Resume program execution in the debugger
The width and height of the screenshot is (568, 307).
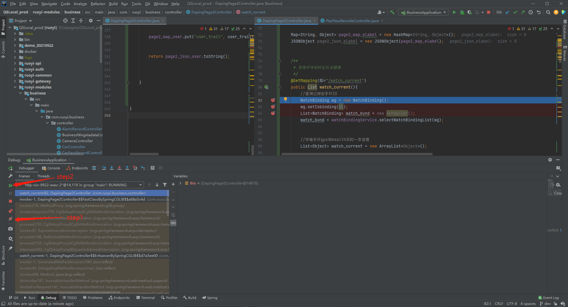(x=10, y=185)
